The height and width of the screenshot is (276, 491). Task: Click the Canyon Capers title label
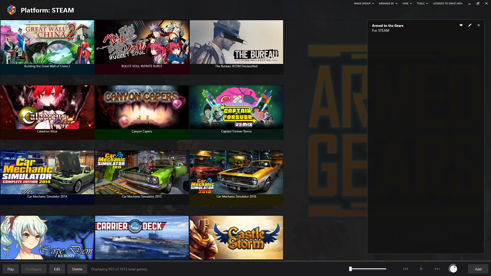click(142, 131)
